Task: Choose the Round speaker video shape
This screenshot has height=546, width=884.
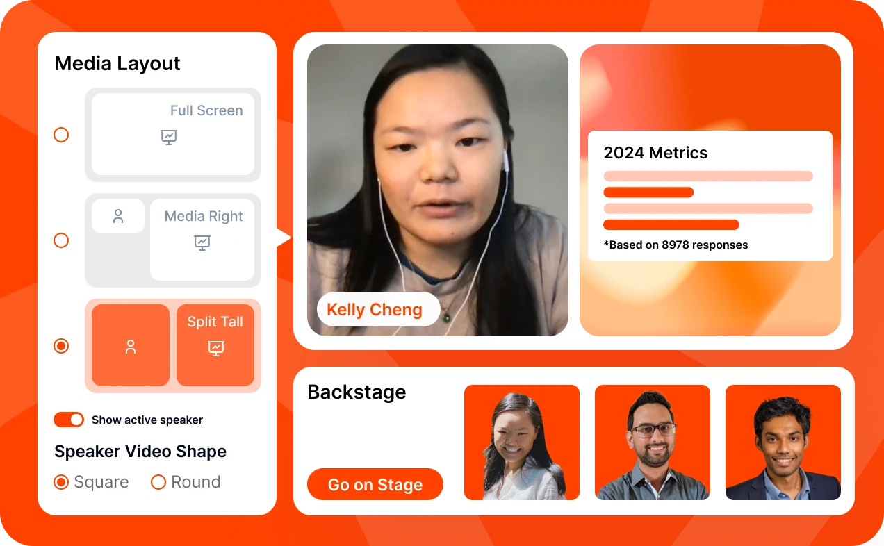Action: [x=158, y=482]
